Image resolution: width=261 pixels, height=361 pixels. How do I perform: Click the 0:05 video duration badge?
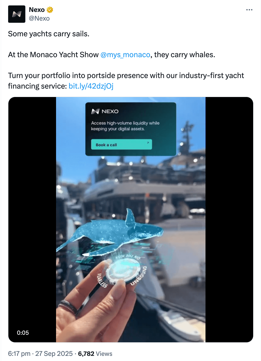pyautogui.click(x=23, y=333)
